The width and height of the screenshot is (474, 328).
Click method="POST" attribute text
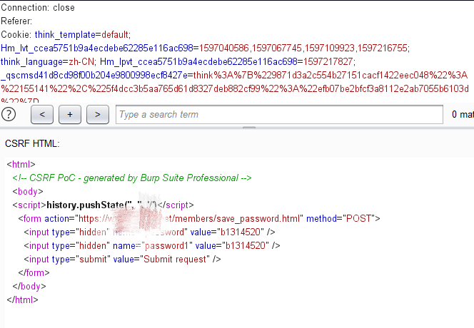(x=340, y=219)
